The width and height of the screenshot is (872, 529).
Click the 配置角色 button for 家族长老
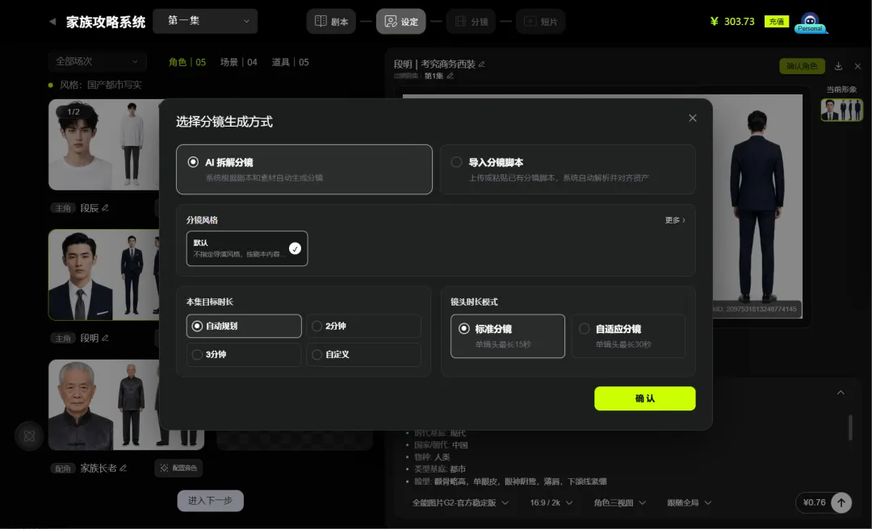pos(178,468)
